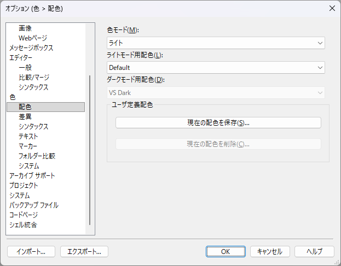The image size is (341, 266).
Task: Select 画像 in the category tree
Action: tap(25, 28)
